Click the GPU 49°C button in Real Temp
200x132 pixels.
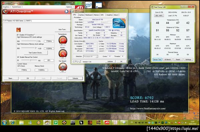159,16
